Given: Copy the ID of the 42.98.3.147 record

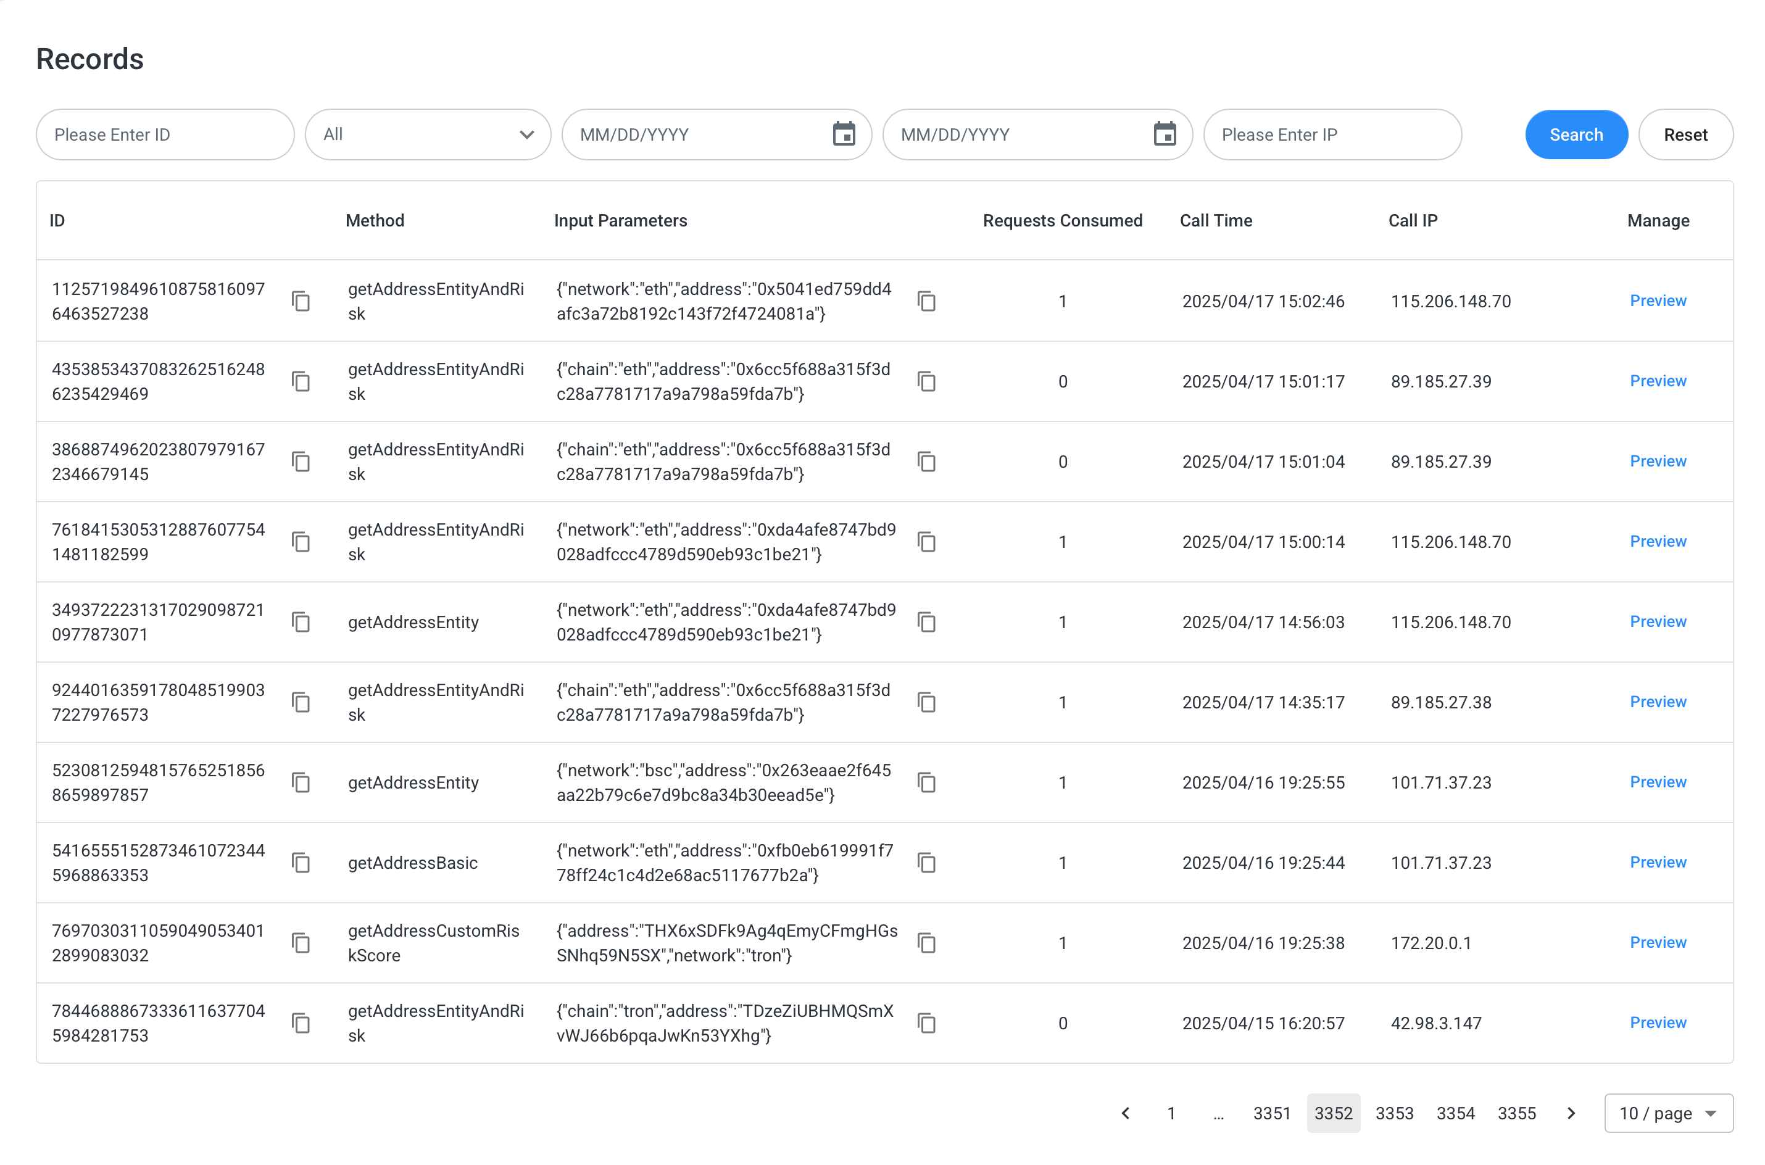Looking at the screenshot, I should [301, 1023].
